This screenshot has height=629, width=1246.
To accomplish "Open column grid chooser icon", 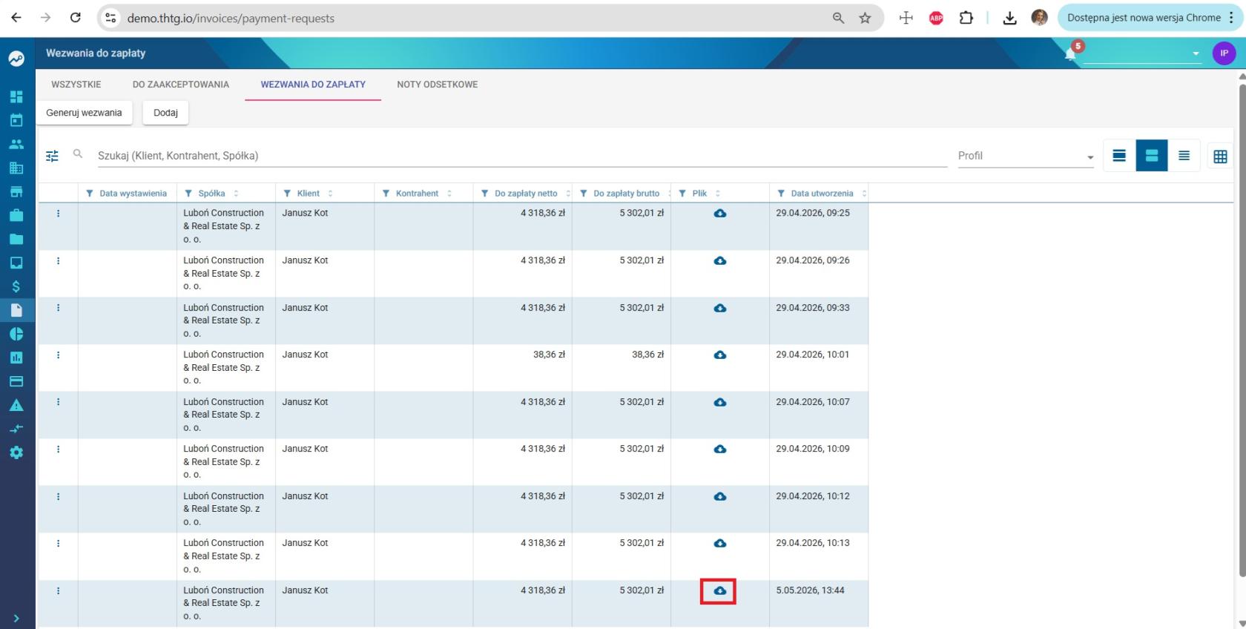I will [1220, 156].
